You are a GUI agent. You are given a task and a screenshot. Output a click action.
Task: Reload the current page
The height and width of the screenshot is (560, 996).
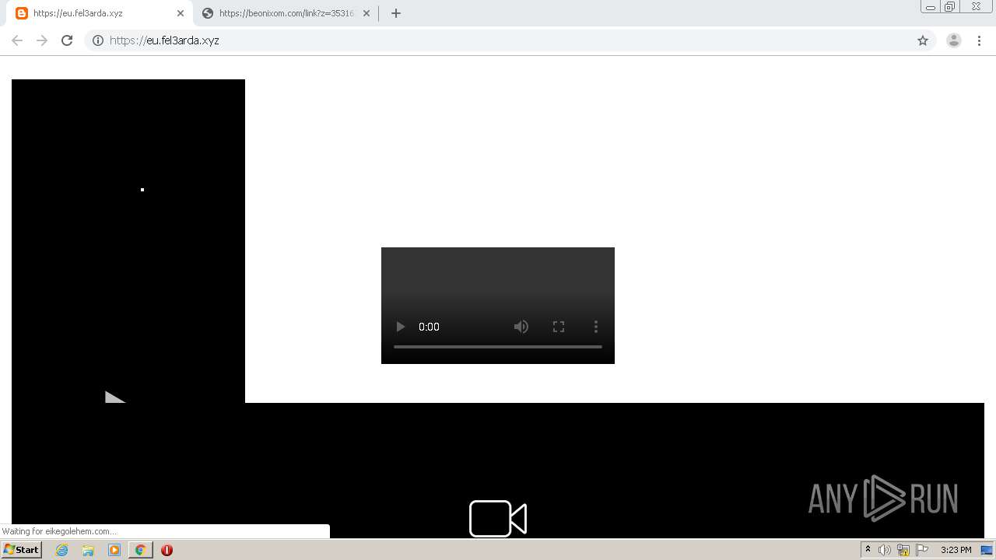click(67, 40)
